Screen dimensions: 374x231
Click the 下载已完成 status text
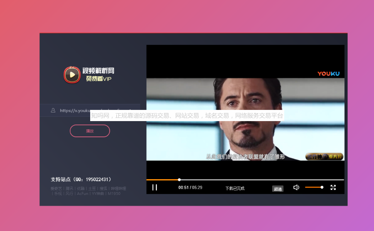coord(235,188)
